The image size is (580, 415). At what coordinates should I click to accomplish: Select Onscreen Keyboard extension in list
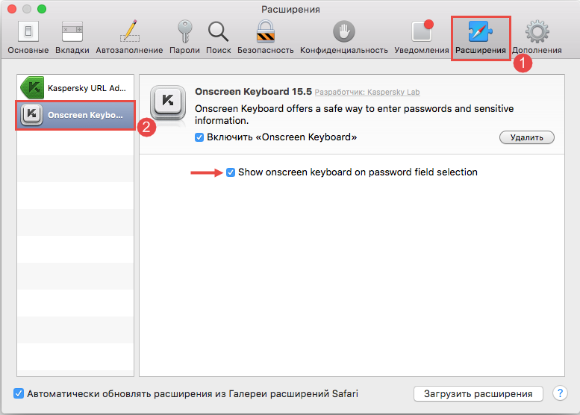(x=75, y=115)
